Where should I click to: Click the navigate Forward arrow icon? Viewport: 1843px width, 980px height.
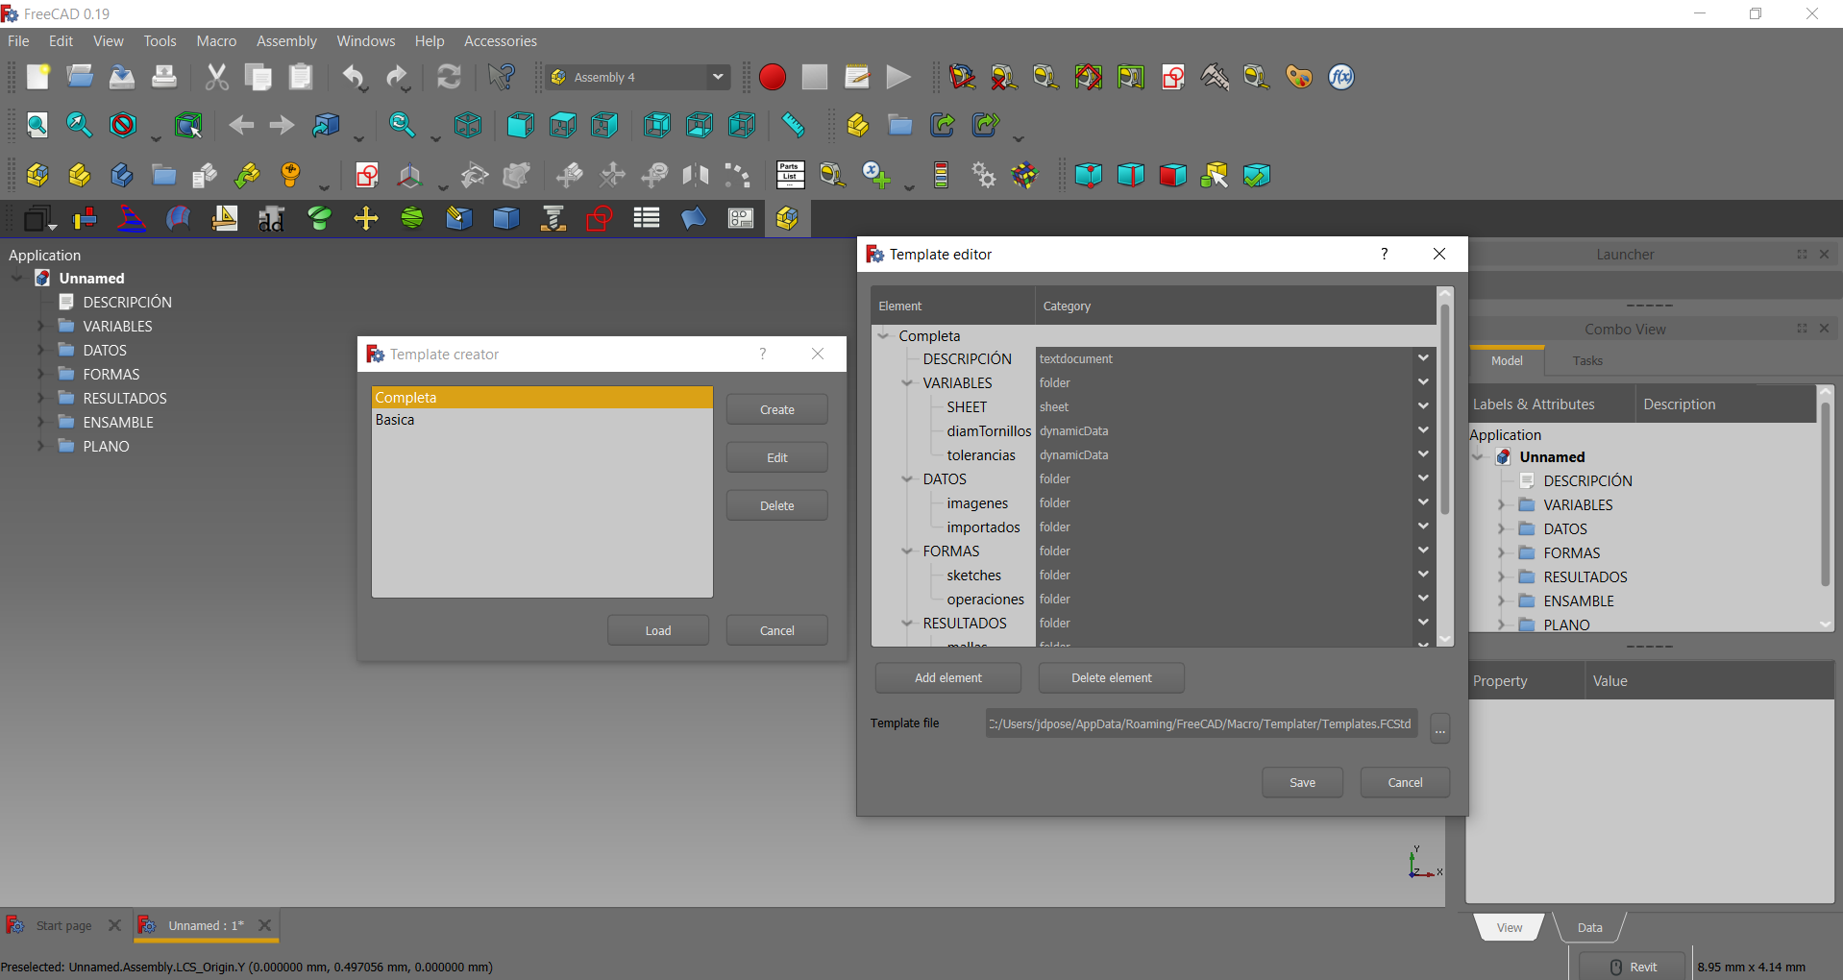282,125
